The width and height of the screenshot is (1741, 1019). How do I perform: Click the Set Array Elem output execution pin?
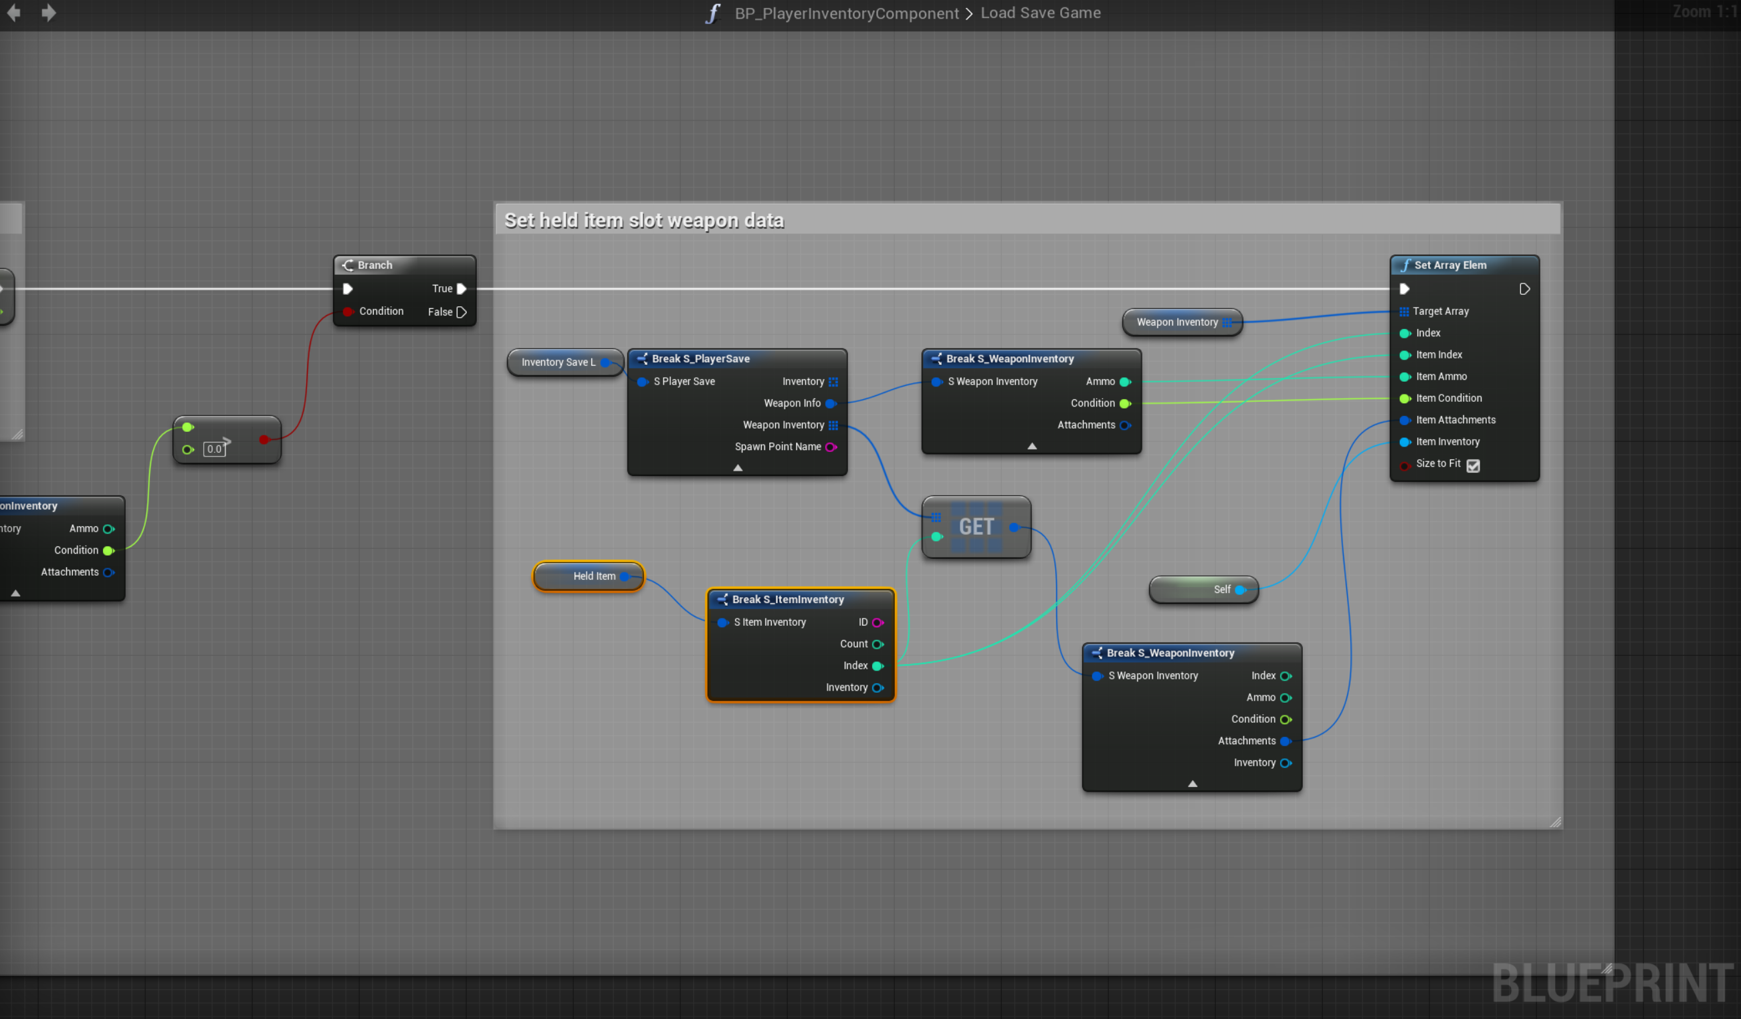1524,289
